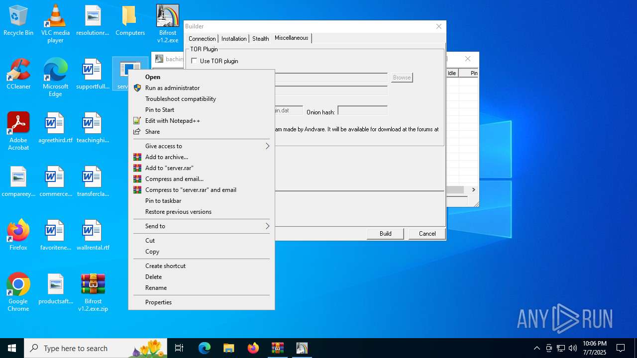Screen dimensions: 637x358
Task: Switch to the Connection tab
Action: (202, 38)
